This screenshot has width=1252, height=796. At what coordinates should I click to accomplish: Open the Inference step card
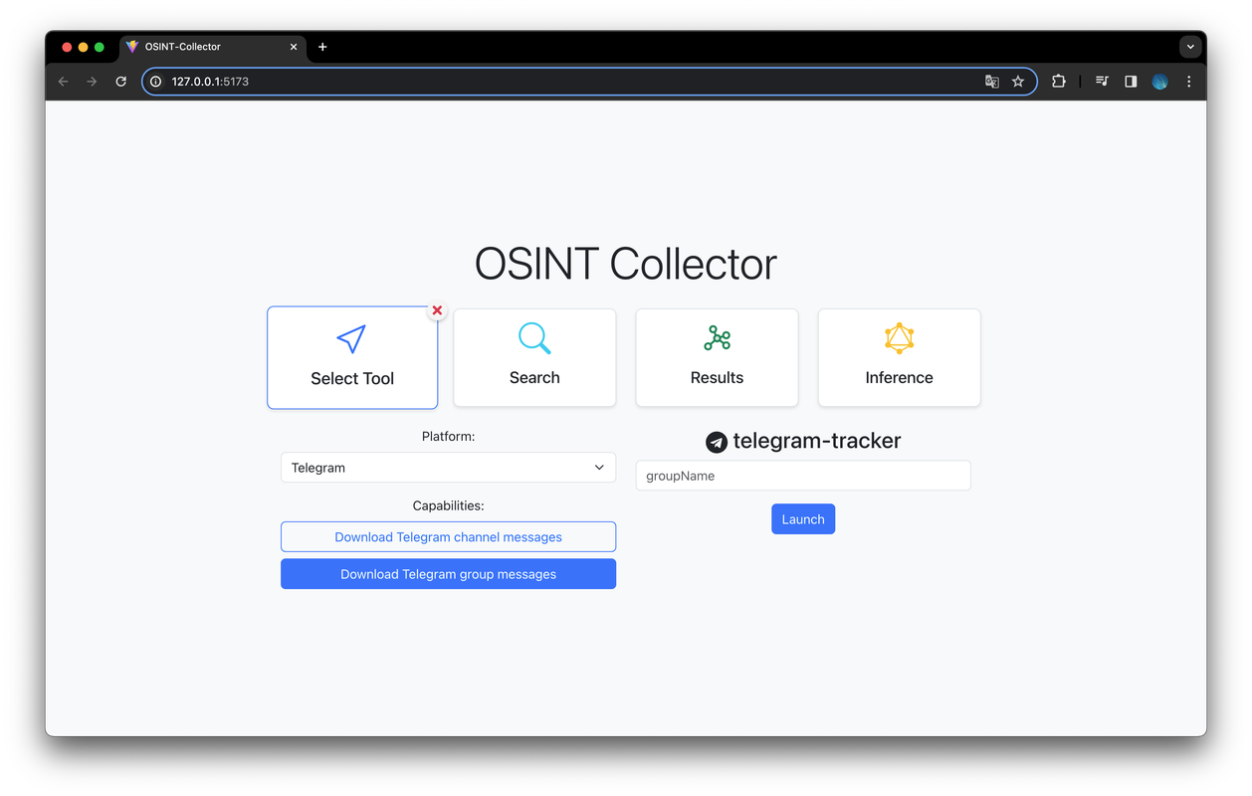pyautogui.click(x=899, y=357)
